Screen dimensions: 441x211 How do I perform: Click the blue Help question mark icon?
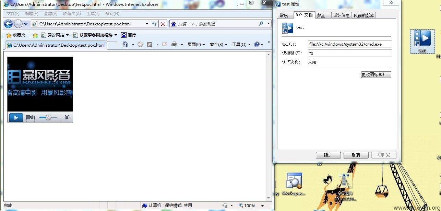click(x=257, y=44)
